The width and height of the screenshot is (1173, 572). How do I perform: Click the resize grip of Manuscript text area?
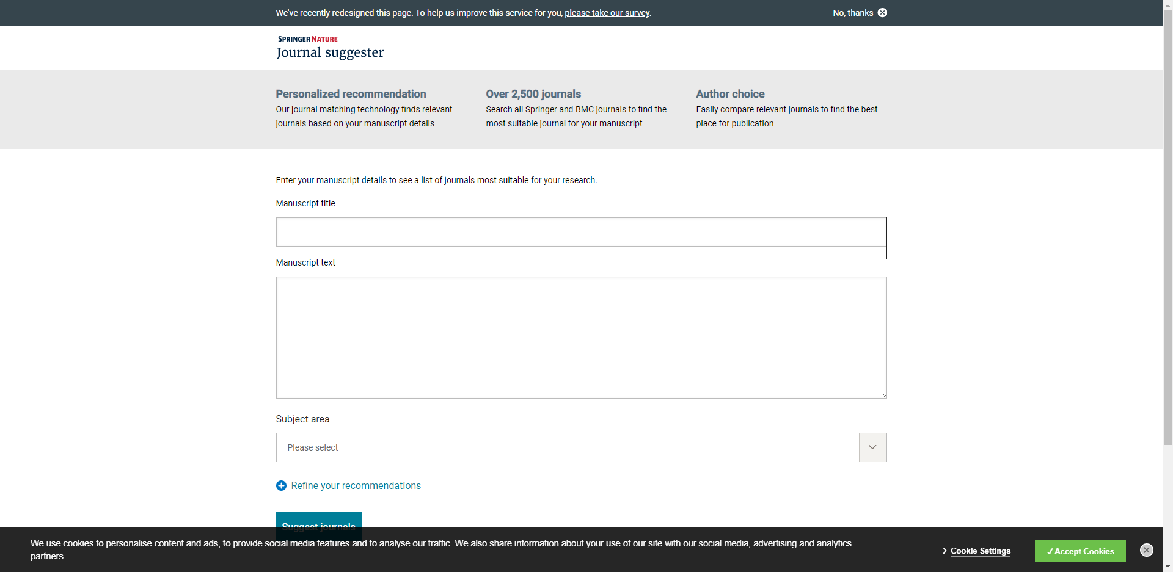click(x=883, y=395)
